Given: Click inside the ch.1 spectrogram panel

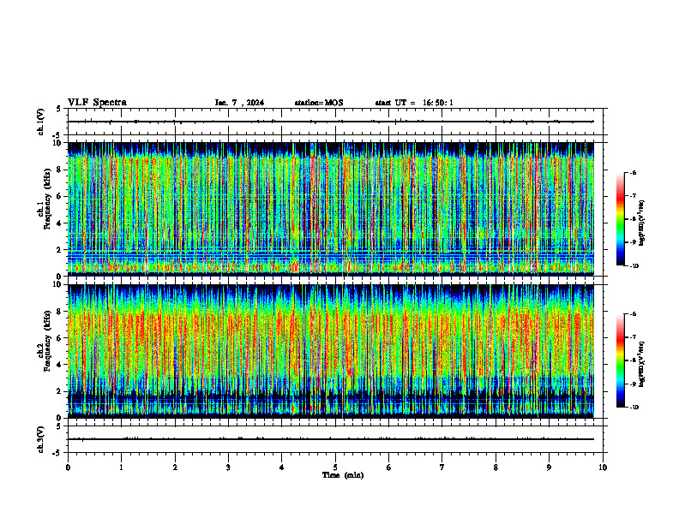Looking at the screenshot, I should point(330,209).
